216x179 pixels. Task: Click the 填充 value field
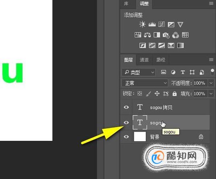200,94
